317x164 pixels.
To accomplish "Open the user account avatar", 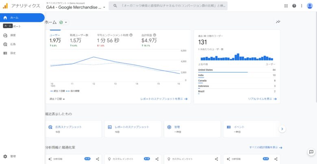I will pos(310,6).
